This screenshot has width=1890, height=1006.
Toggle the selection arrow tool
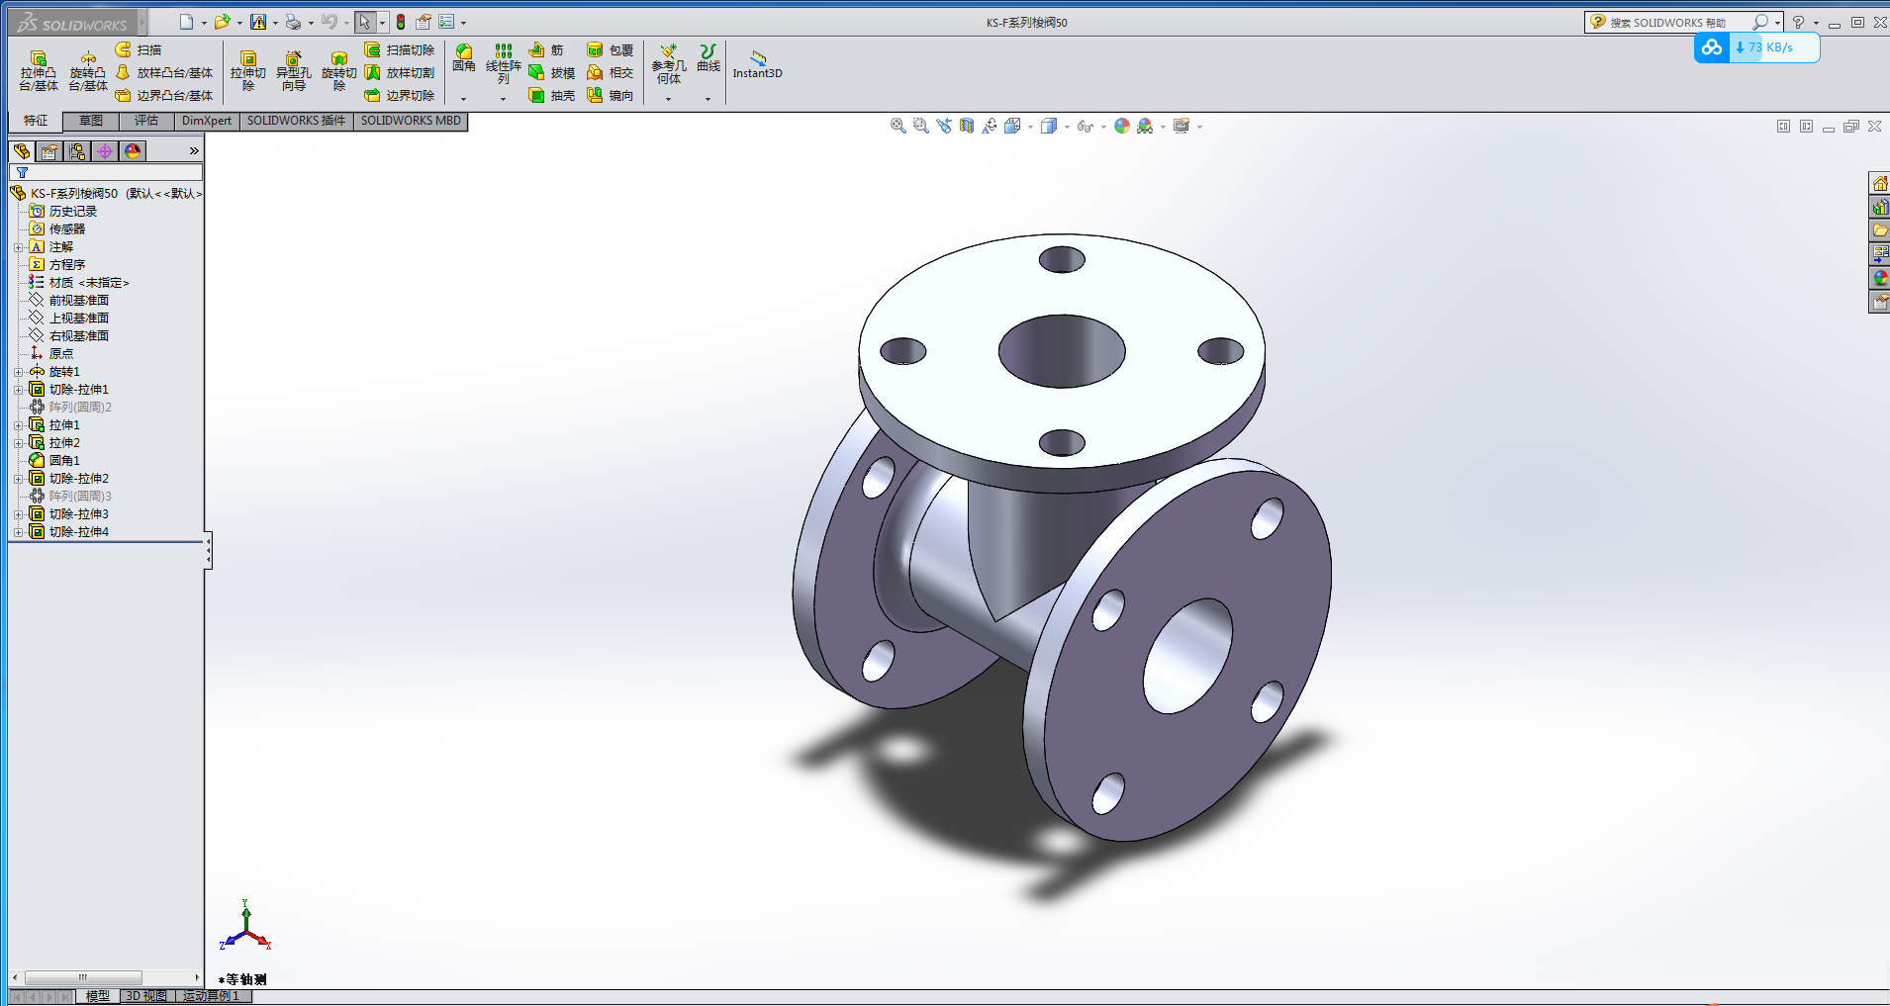365,22
